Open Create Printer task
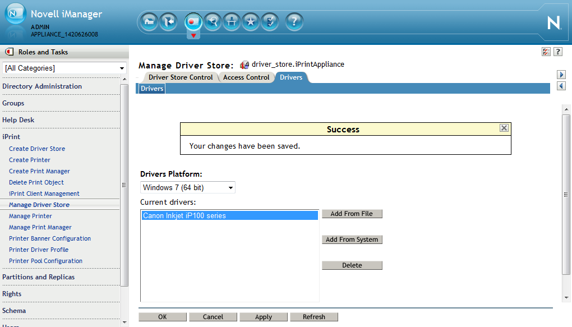The image size is (572, 327). pyautogui.click(x=30, y=160)
